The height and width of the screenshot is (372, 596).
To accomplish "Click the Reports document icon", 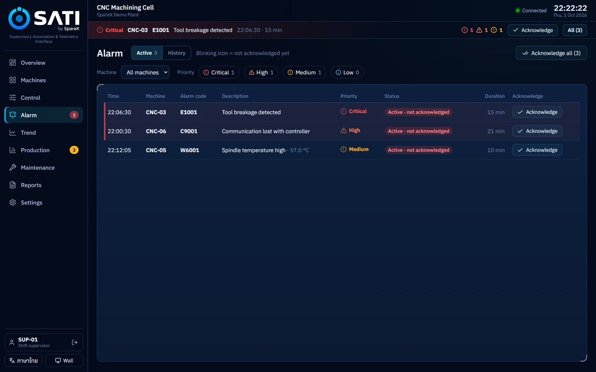I will 13,185.
